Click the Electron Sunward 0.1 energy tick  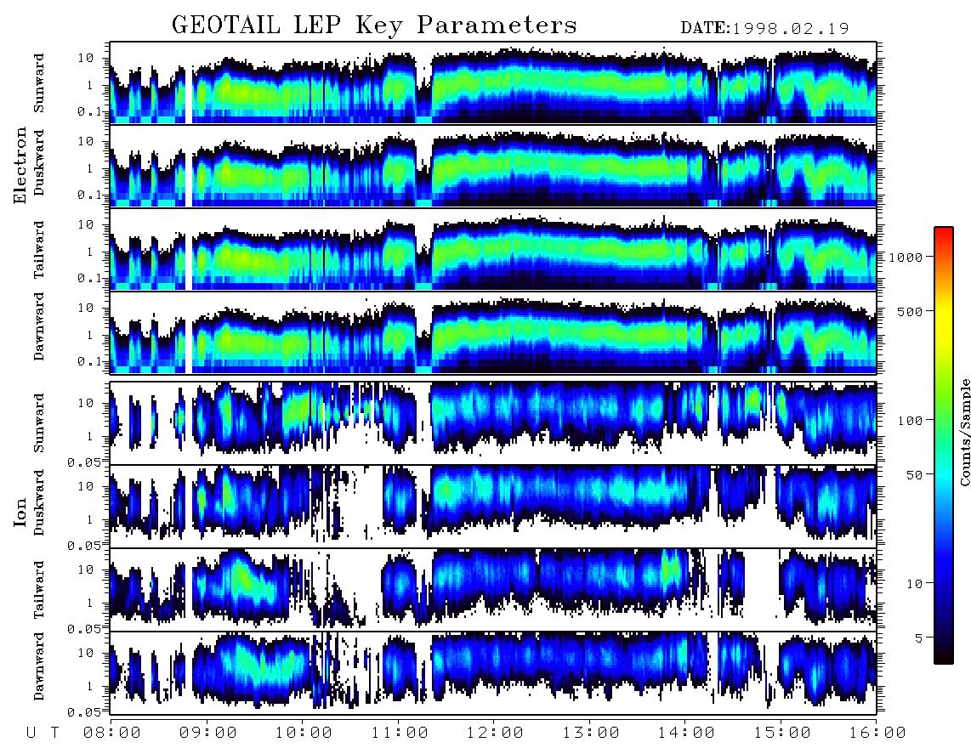pos(89,111)
